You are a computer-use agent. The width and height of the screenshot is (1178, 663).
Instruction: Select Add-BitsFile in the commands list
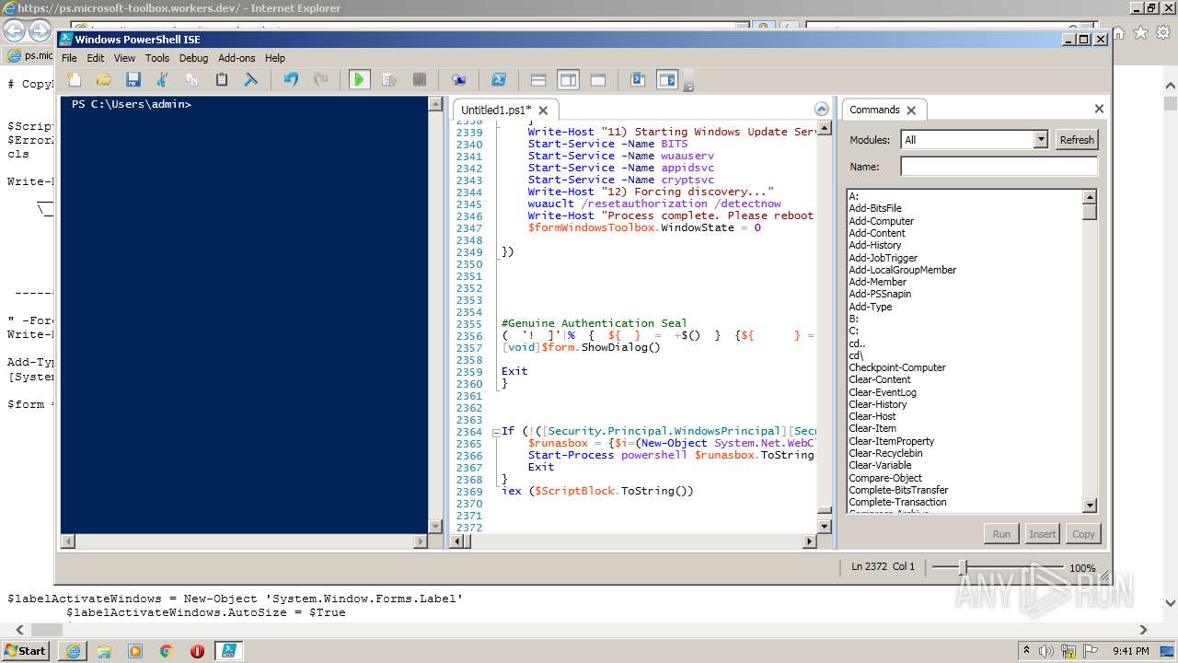click(x=875, y=209)
